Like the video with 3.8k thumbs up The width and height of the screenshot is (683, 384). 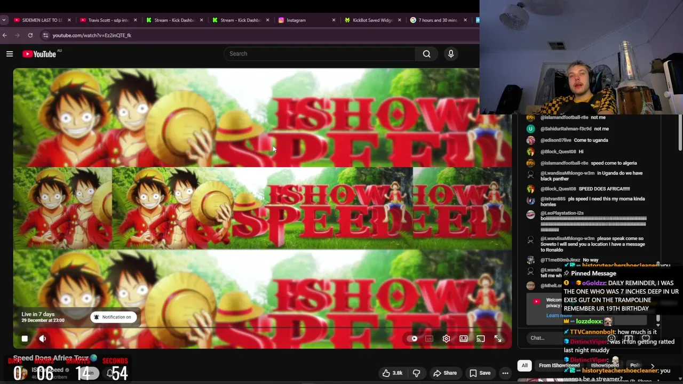pyautogui.click(x=393, y=373)
